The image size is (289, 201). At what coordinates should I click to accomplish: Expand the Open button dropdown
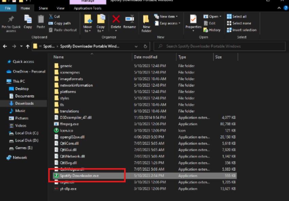tap(220, 16)
